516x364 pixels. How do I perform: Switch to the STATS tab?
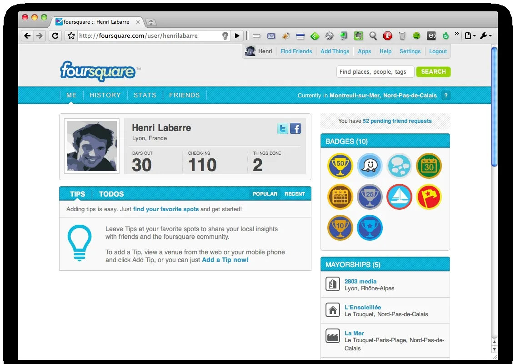[x=145, y=95]
